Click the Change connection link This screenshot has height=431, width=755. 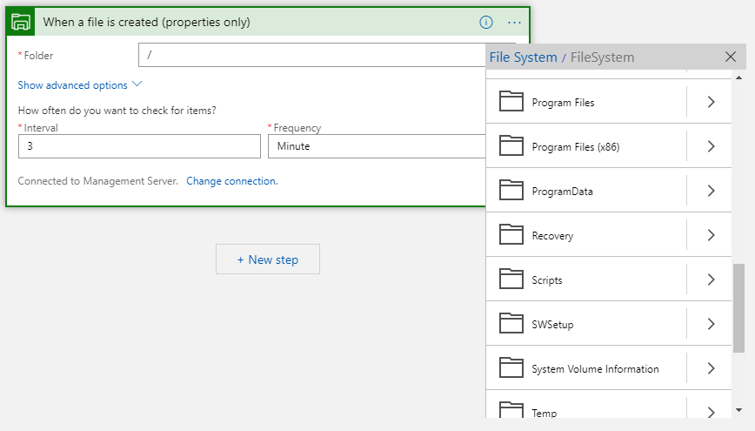tap(232, 181)
